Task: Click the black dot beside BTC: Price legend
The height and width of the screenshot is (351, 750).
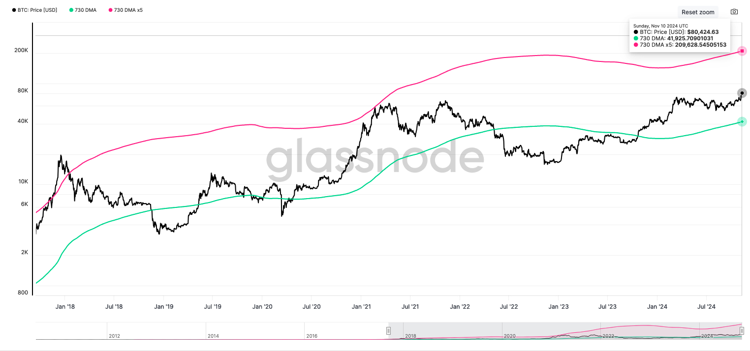Action: click(14, 10)
